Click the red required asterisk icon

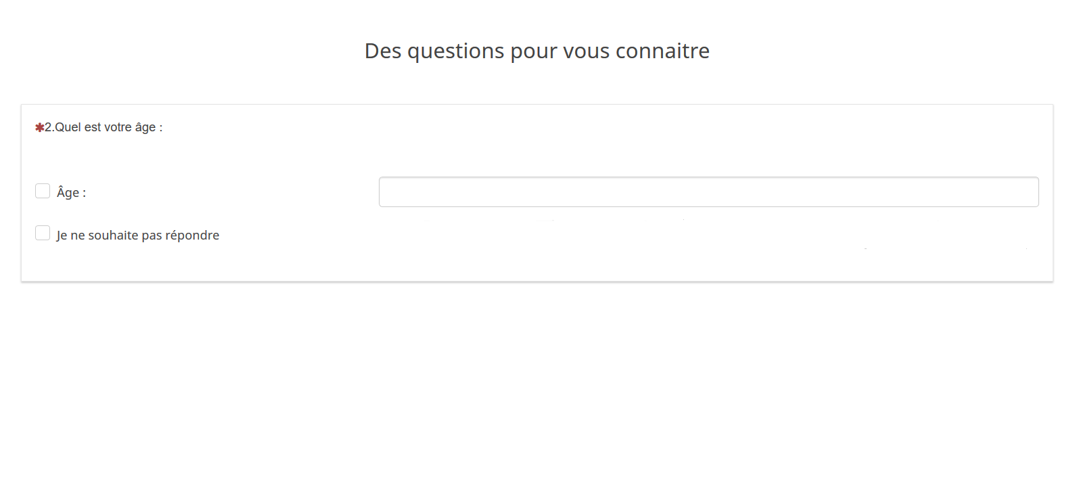pyautogui.click(x=39, y=127)
